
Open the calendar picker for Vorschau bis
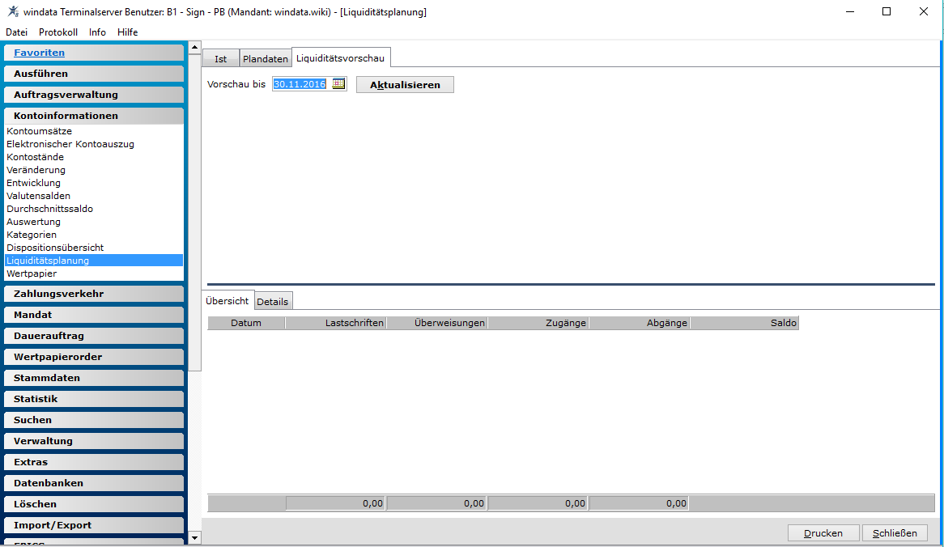pyautogui.click(x=338, y=84)
